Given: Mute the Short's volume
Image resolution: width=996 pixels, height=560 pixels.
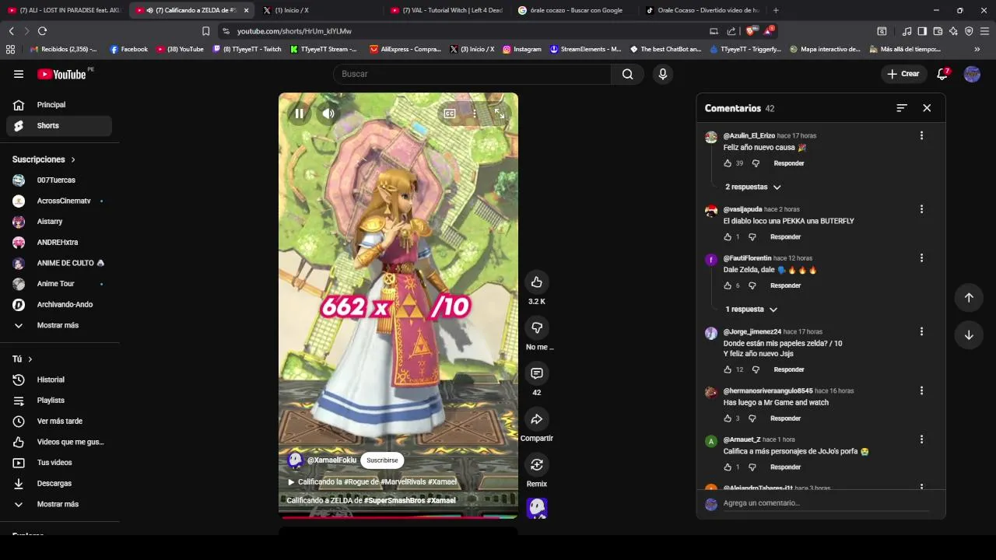Looking at the screenshot, I should 328,114.
